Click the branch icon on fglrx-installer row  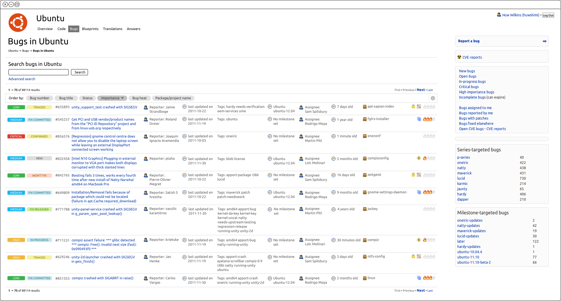coord(419,119)
